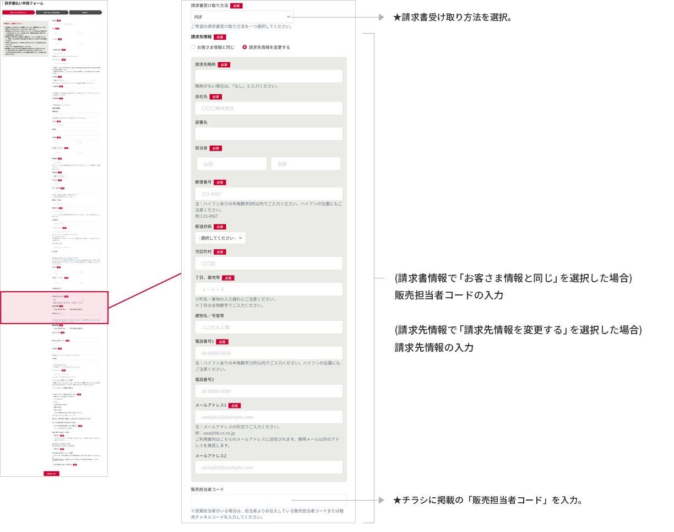
Task: Select the 建物名／号室等 input field
Action: coord(269,327)
